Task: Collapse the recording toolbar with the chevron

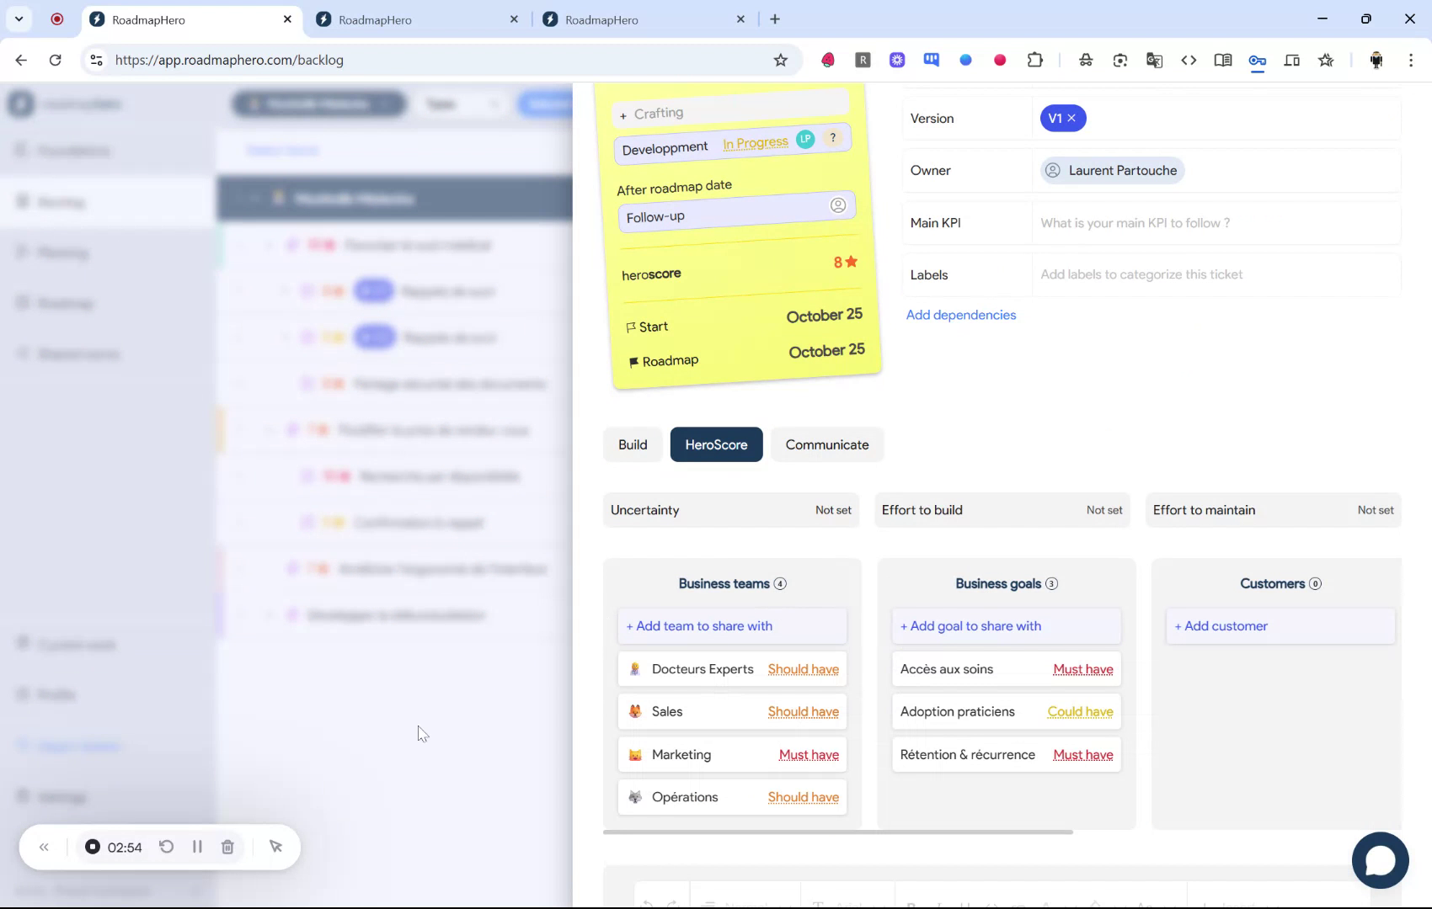Action: point(44,847)
